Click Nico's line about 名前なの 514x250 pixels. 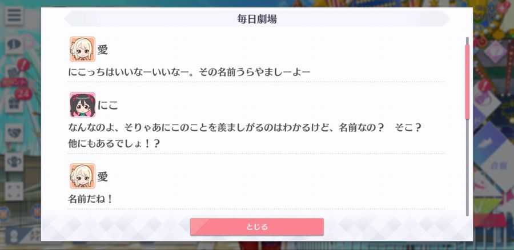(x=244, y=135)
